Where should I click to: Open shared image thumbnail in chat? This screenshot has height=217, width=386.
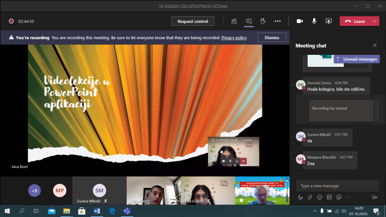pyautogui.click(x=326, y=61)
